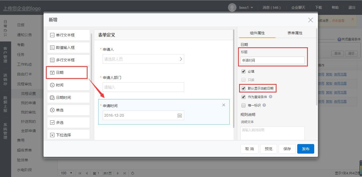The width and height of the screenshot is (362, 177).
Task: Click the 标题 title input field
Action: (272, 60)
